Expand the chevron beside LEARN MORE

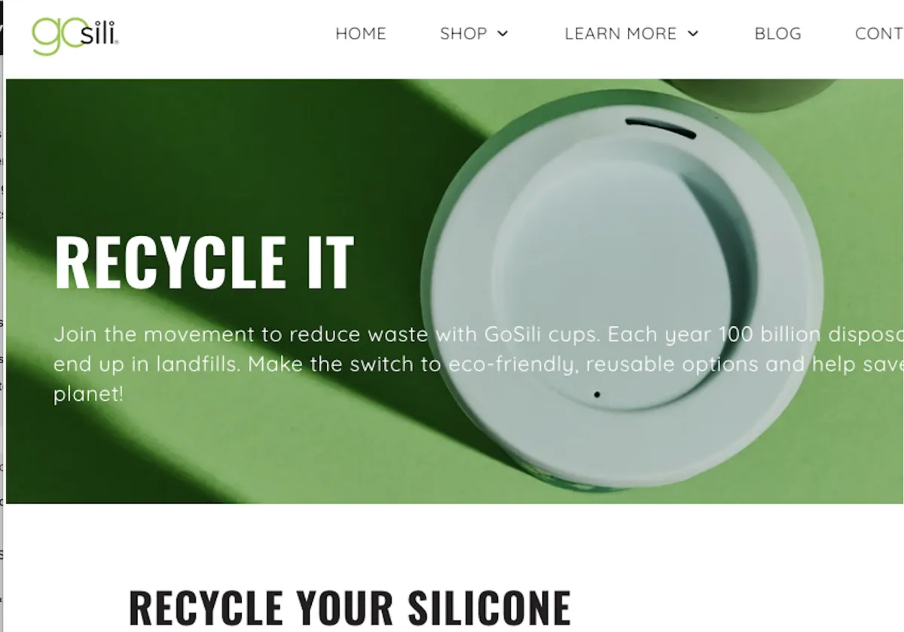coord(693,34)
